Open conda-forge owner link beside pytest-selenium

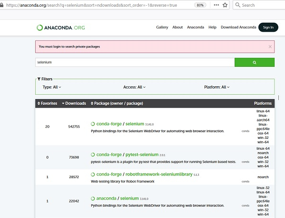pyautogui.click(x=109, y=154)
